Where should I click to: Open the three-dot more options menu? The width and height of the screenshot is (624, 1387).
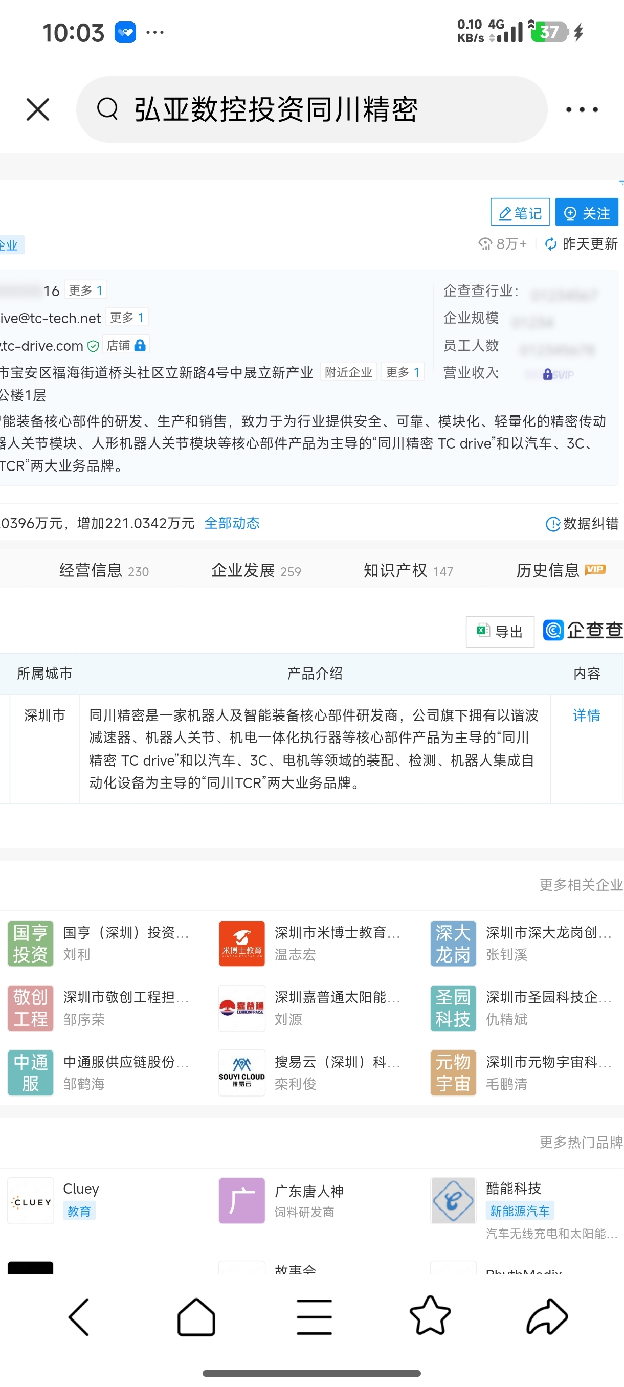click(582, 109)
